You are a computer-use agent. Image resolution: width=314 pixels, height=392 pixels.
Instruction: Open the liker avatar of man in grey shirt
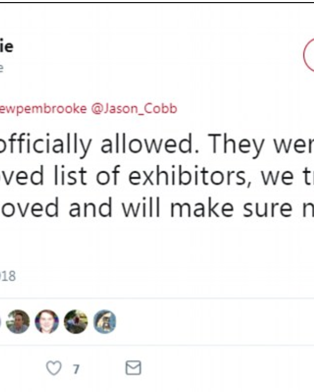click(x=18, y=321)
